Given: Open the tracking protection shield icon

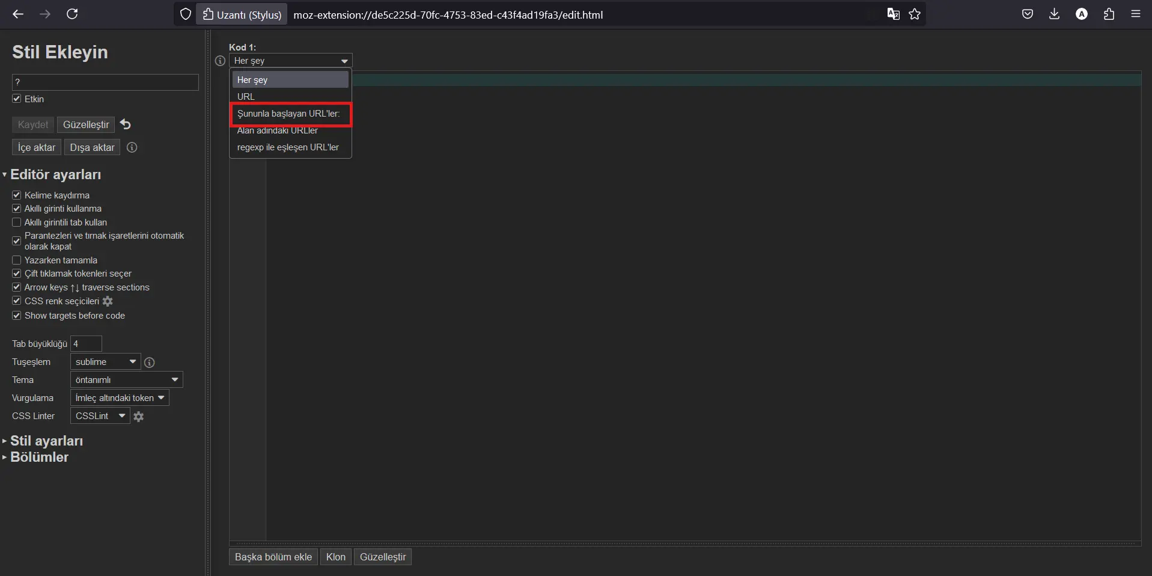Looking at the screenshot, I should pyautogui.click(x=186, y=14).
